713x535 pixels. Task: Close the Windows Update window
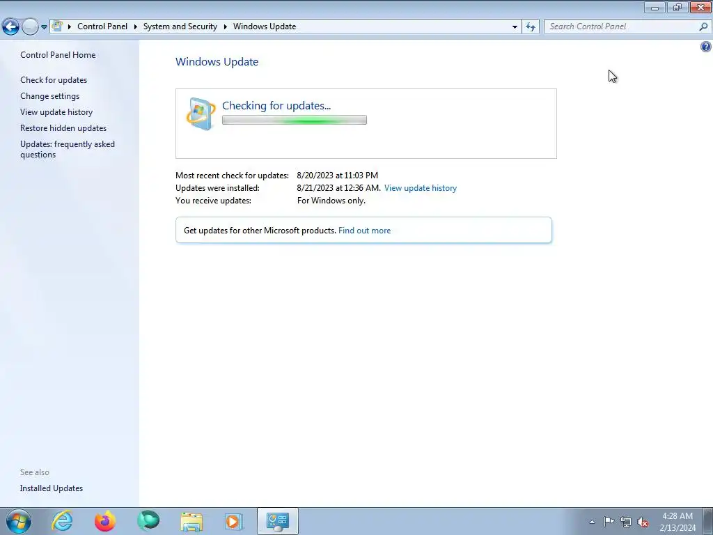click(700, 7)
